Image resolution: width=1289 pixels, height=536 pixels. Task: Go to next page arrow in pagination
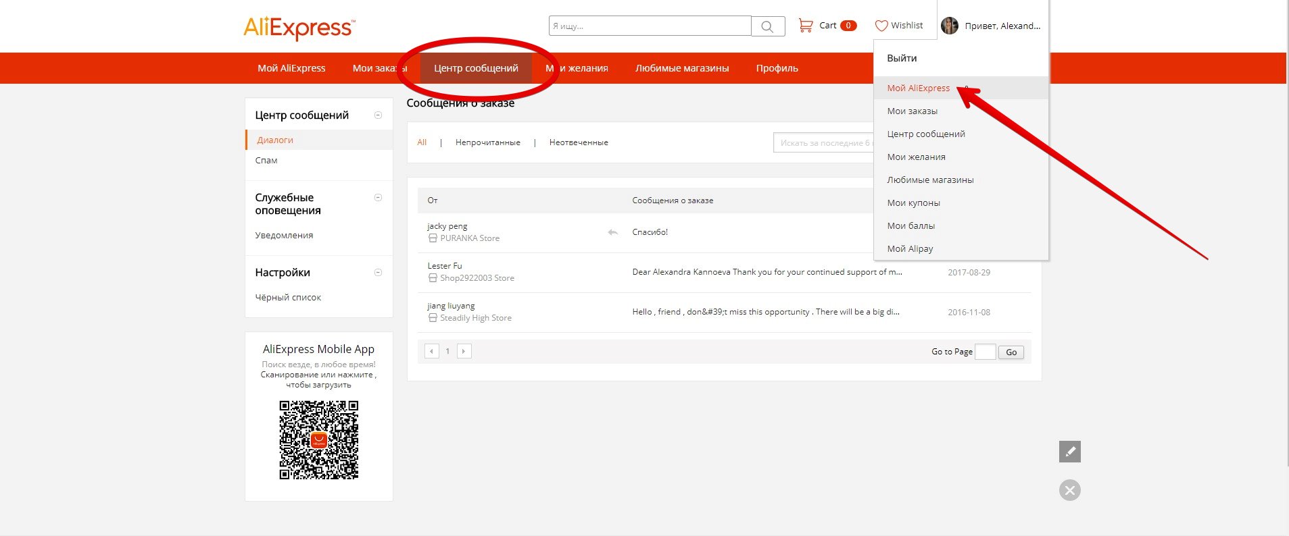click(464, 351)
